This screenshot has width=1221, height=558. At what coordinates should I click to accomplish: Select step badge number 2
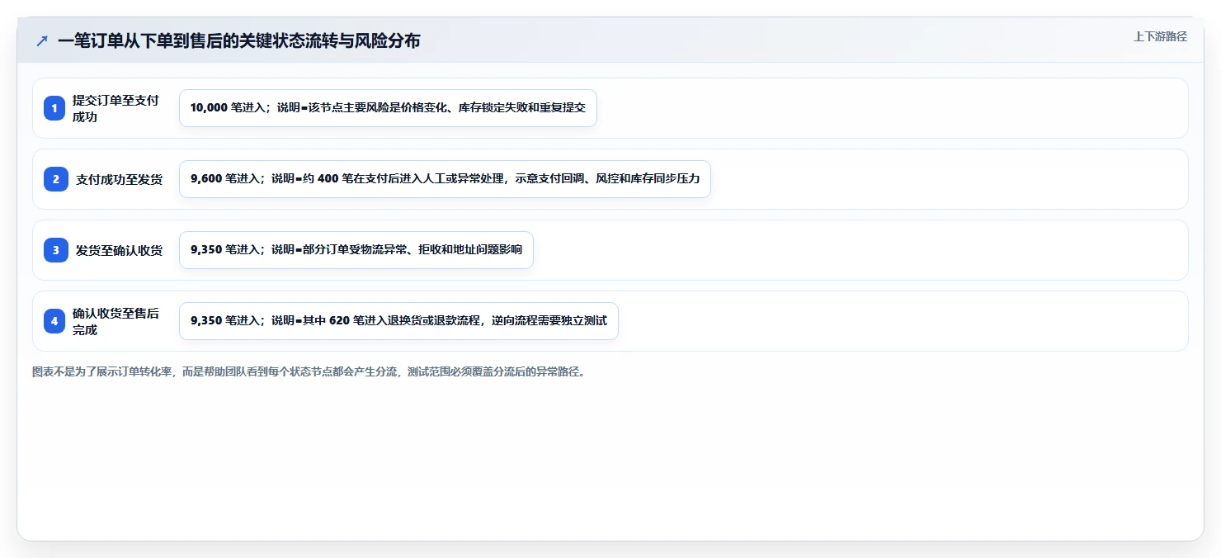click(54, 179)
